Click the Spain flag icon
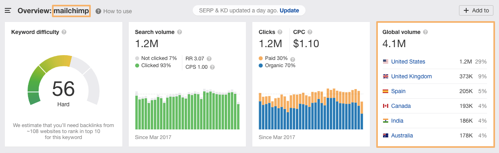The width and height of the screenshot is (499, 153). click(385, 91)
